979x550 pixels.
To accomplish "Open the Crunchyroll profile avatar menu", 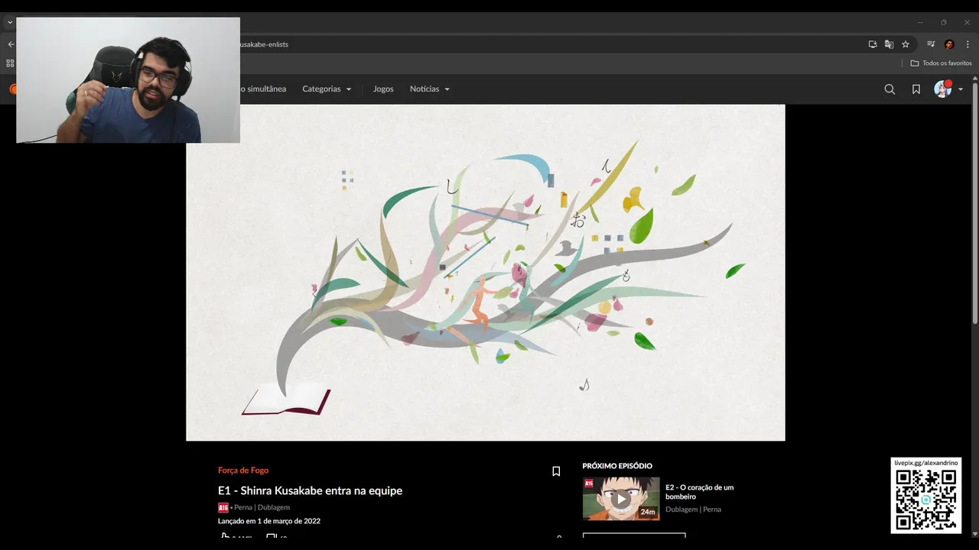I will pyautogui.click(x=943, y=89).
